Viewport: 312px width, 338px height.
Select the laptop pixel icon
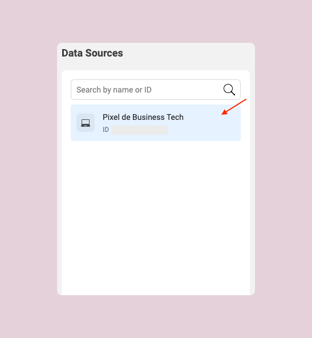(x=86, y=123)
